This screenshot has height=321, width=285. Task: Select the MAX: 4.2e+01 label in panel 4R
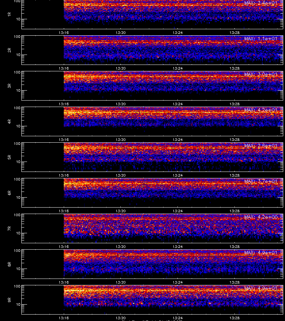[261, 110]
